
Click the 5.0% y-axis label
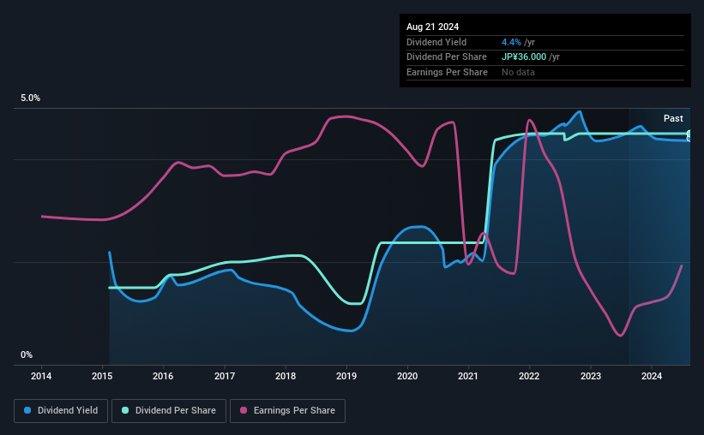tap(31, 98)
